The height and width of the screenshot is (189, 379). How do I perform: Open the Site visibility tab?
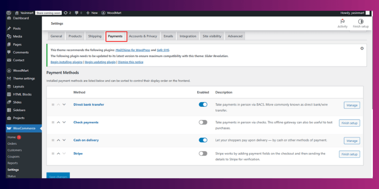coord(212,36)
